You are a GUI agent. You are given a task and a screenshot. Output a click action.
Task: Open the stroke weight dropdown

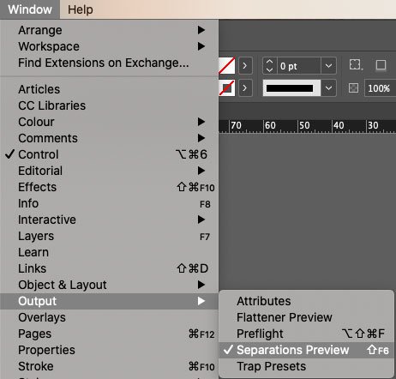click(x=328, y=66)
